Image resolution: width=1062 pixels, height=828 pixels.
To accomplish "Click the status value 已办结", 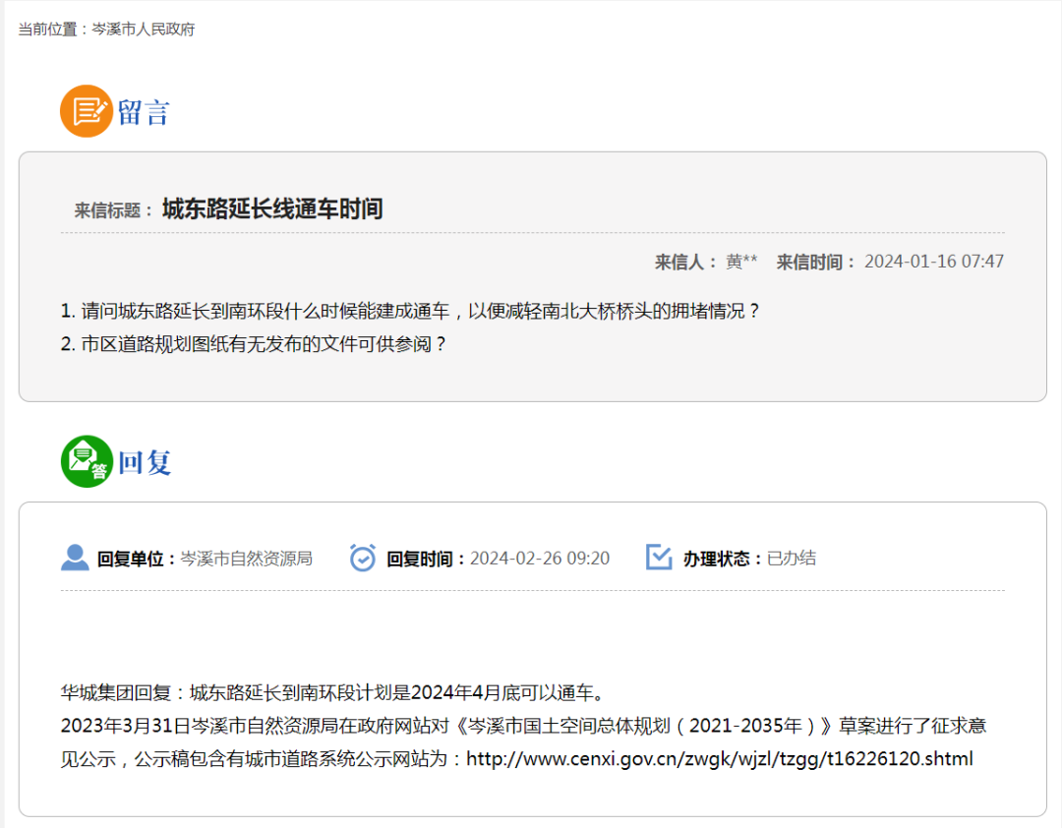I will click(792, 559).
